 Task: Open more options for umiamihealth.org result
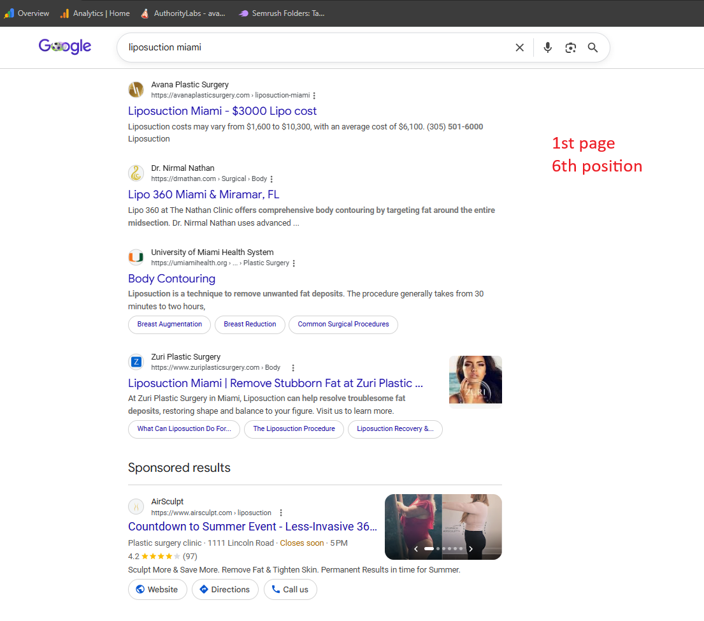coord(294,263)
